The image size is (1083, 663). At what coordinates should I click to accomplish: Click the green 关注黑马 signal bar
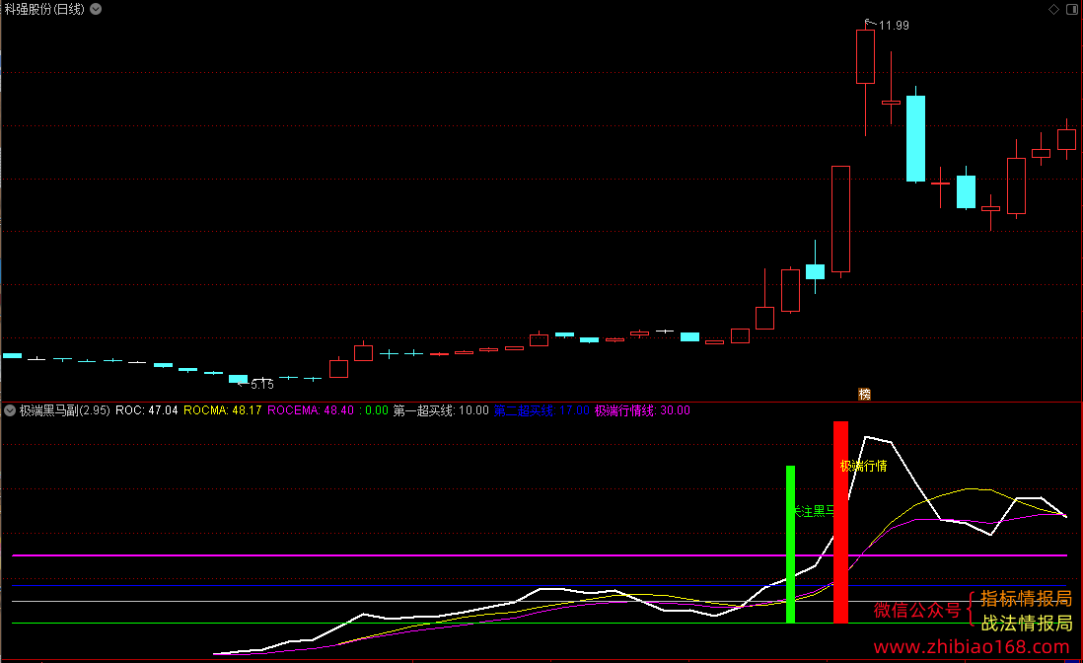click(x=790, y=545)
